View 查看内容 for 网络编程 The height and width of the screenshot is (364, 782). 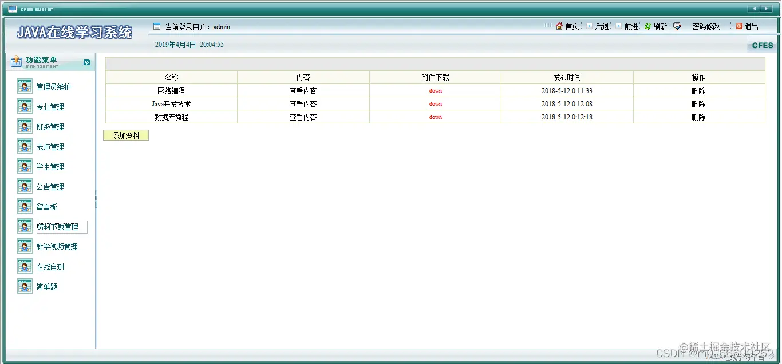(303, 91)
